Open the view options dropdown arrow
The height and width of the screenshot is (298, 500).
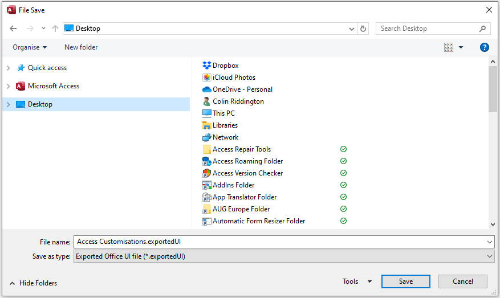pyautogui.click(x=461, y=47)
